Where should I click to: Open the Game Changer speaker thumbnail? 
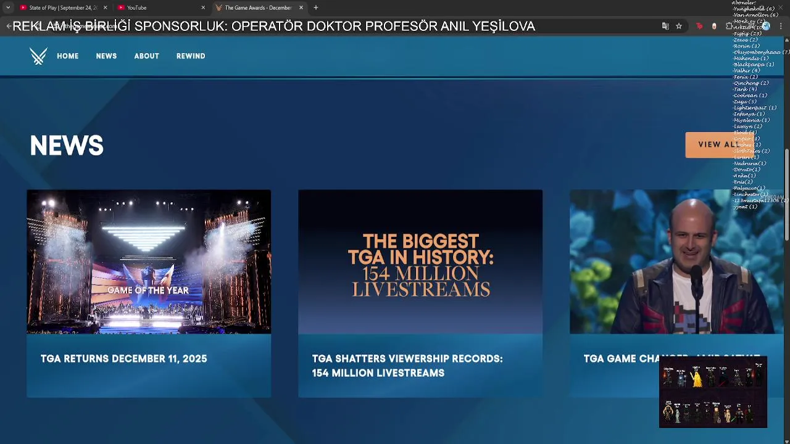point(676,261)
